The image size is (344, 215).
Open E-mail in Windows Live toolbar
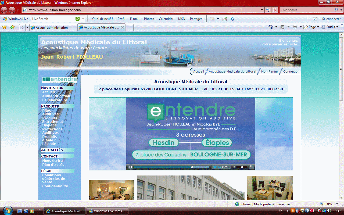point(135,19)
